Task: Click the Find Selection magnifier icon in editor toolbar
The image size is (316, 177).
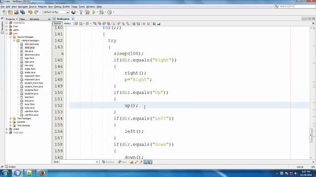Action: click(95, 24)
